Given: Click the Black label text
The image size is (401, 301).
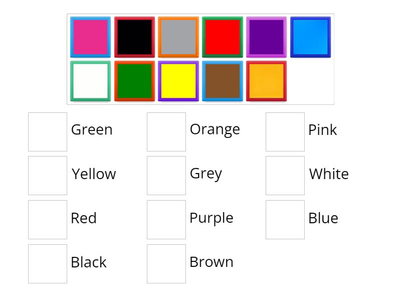Looking at the screenshot, I should pyautogui.click(x=89, y=262).
